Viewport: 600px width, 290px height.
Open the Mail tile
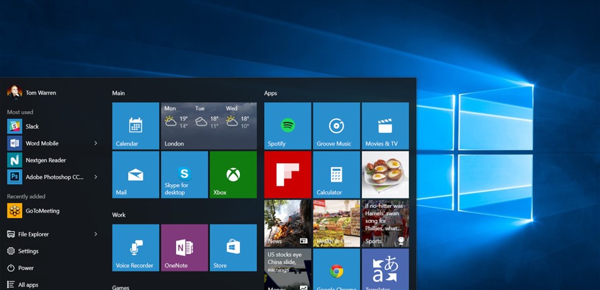[x=135, y=175]
